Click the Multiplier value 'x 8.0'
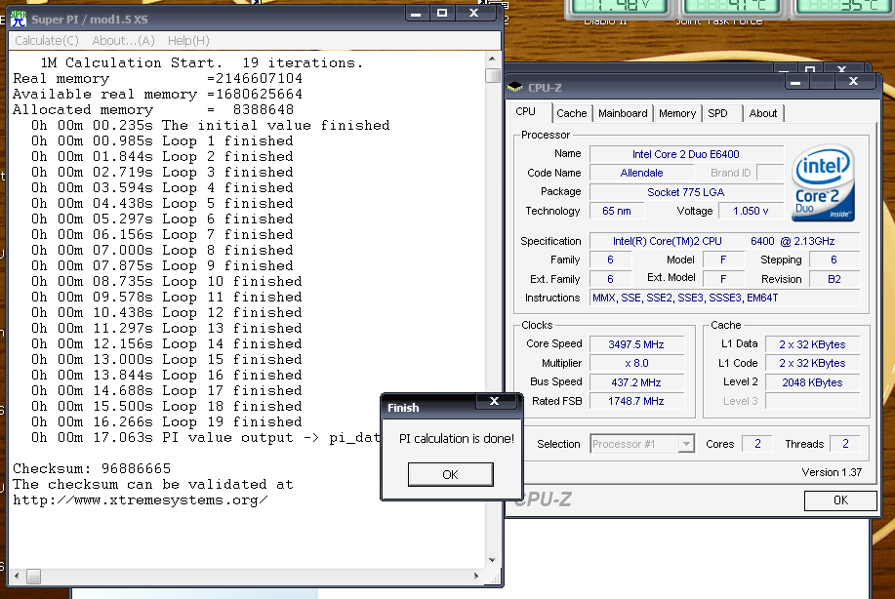895x599 pixels. click(636, 363)
